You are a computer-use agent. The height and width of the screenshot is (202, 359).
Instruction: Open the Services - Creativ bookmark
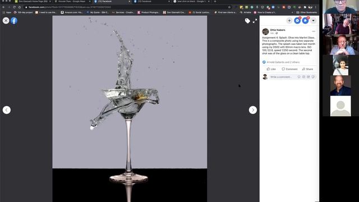pos(123,12)
